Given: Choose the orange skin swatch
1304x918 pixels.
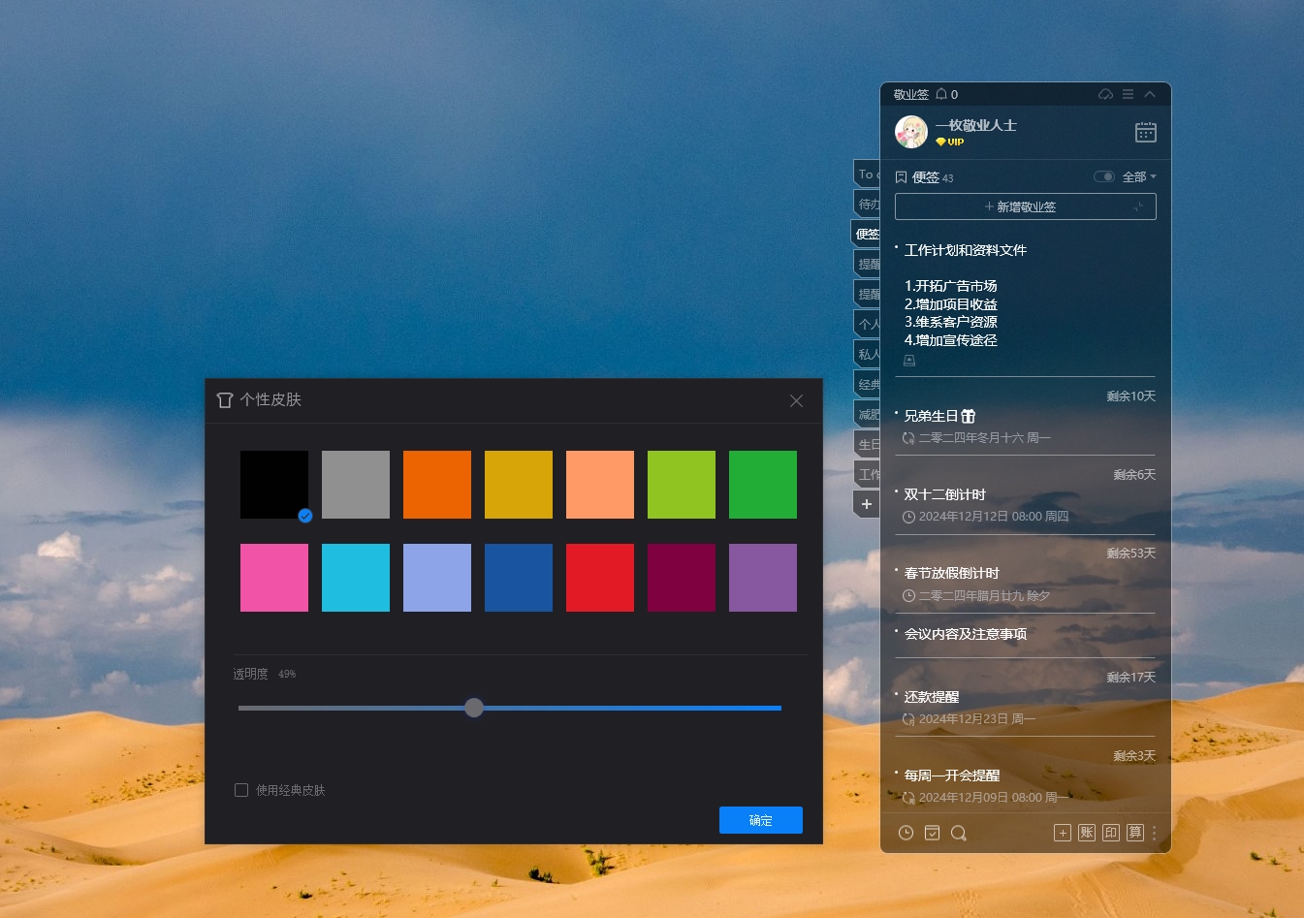Looking at the screenshot, I should coord(437,485).
